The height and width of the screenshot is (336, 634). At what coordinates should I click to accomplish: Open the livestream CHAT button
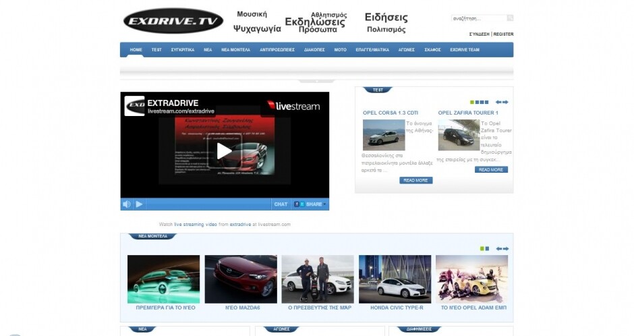tap(281, 204)
